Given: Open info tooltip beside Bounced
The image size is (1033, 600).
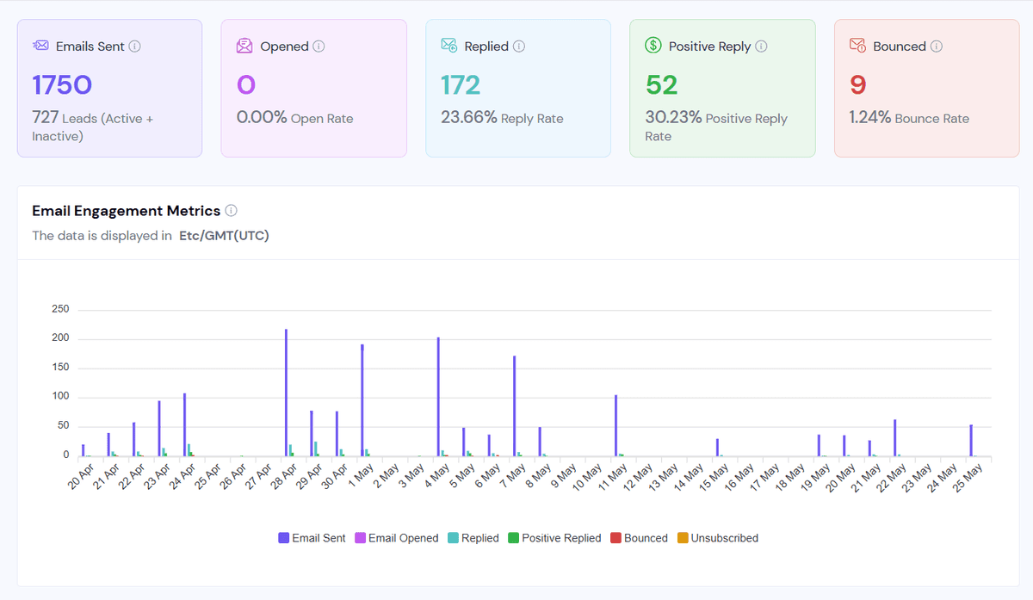Looking at the screenshot, I should pos(937,46).
